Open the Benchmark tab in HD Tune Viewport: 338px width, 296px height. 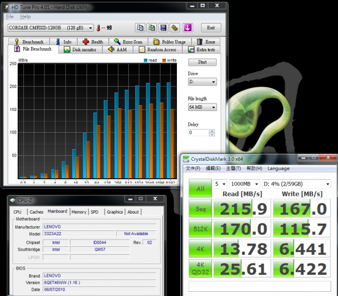point(29,42)
